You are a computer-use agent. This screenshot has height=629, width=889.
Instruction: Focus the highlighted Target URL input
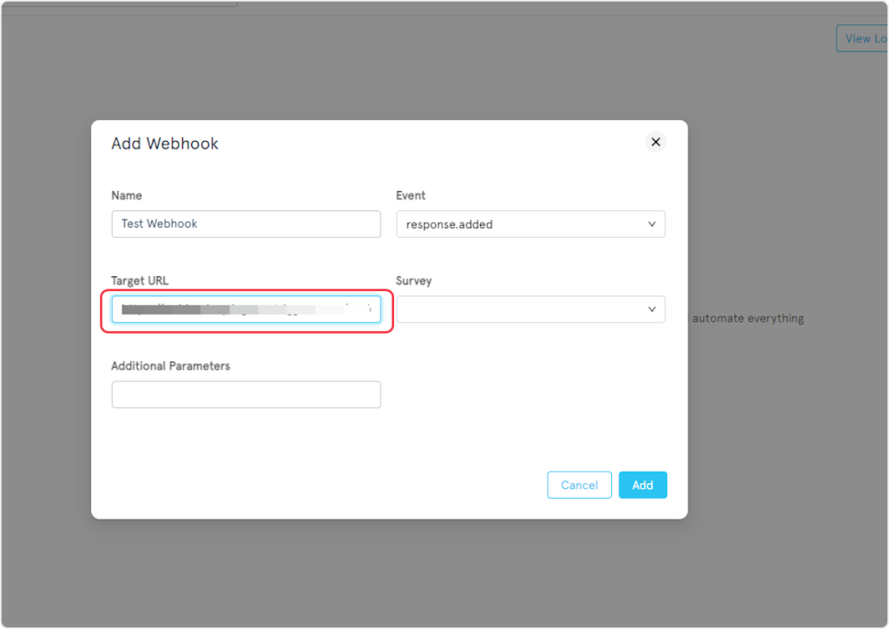point(246,309)
